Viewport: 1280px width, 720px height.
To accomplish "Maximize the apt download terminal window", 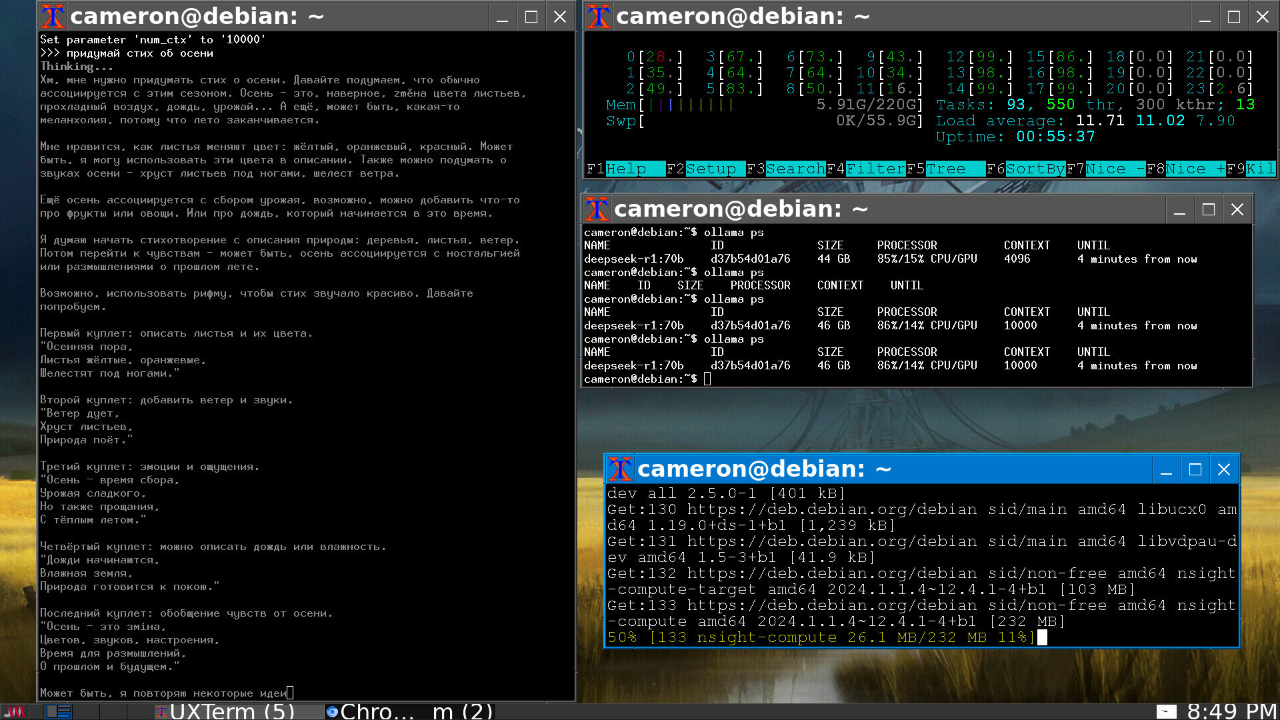I will pos(1195,469).
